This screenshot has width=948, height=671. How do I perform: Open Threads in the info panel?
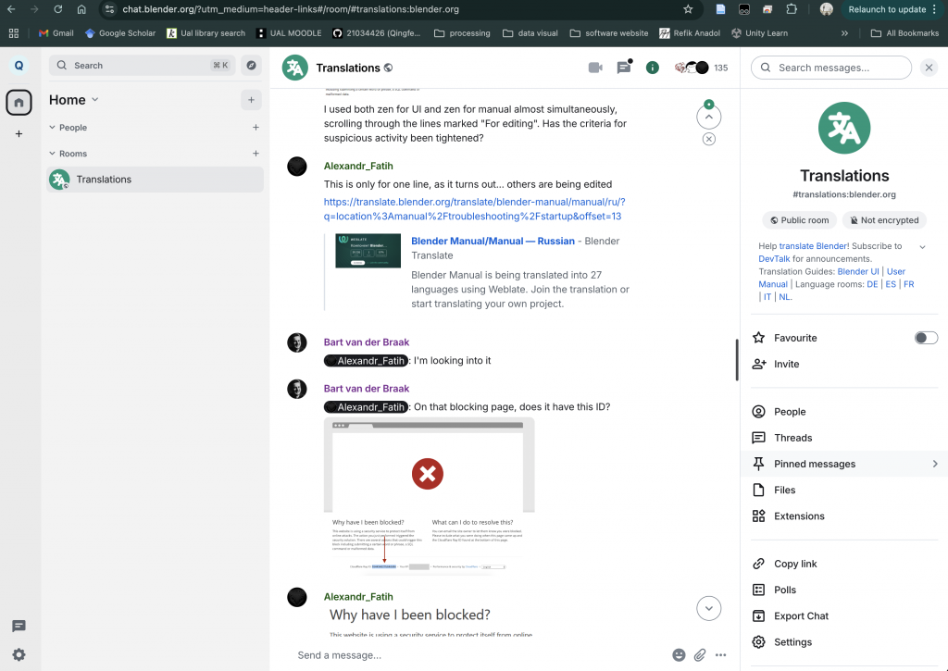844,438
